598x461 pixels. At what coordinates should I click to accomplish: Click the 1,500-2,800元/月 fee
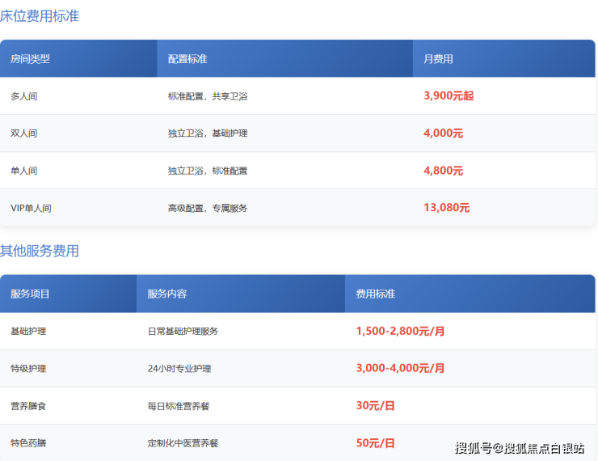(400, 331)
